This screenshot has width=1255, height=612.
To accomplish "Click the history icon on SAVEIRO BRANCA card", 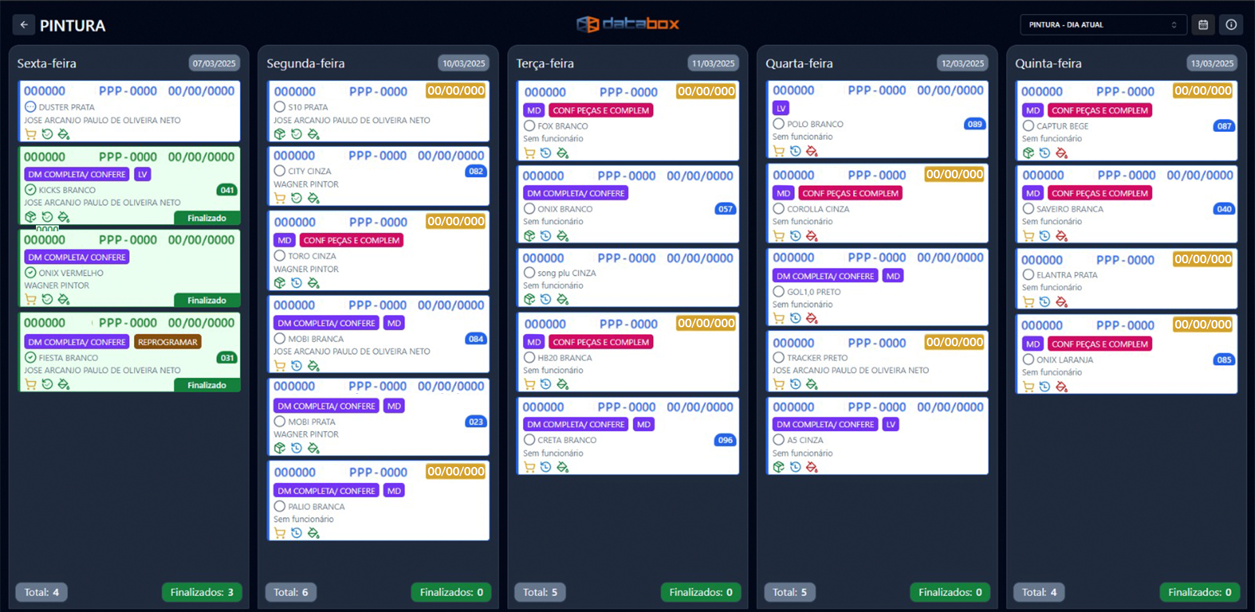I will [x=1045, y=236].
